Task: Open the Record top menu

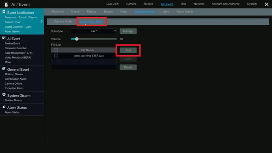Action: [x=149, y=4]
